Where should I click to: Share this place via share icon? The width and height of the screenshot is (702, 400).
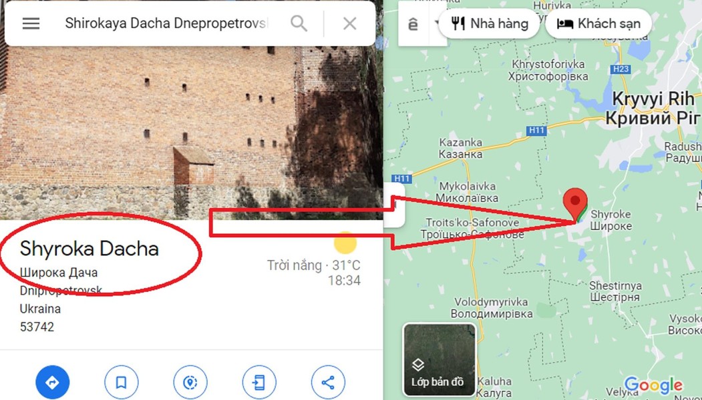tap(328, 382)
